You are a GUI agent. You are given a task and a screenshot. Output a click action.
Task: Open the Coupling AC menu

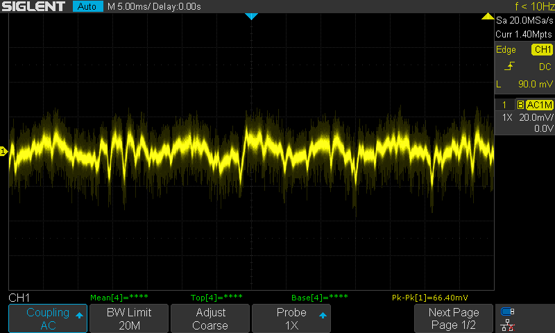[x=48, y=318]
